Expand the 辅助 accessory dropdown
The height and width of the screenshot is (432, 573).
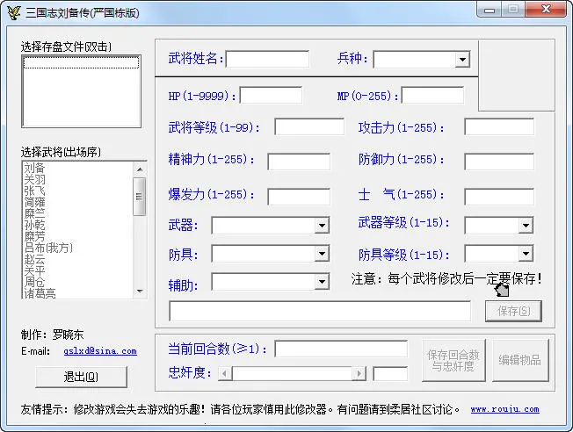point(322,282)
